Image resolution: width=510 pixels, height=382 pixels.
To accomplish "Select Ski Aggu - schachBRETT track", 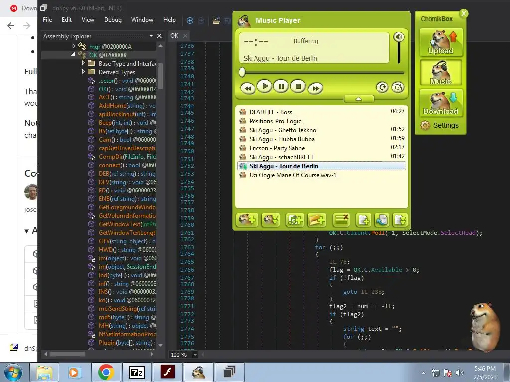I will point(322,157).
